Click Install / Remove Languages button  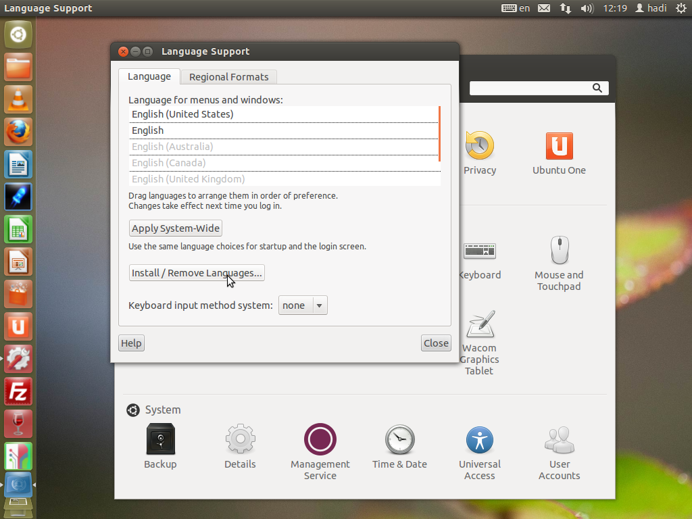click(197, 273)
